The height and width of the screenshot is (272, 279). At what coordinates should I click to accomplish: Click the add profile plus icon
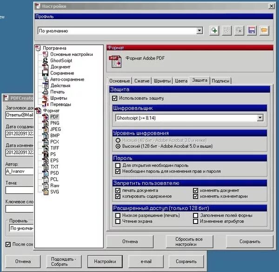click(214, 30)
